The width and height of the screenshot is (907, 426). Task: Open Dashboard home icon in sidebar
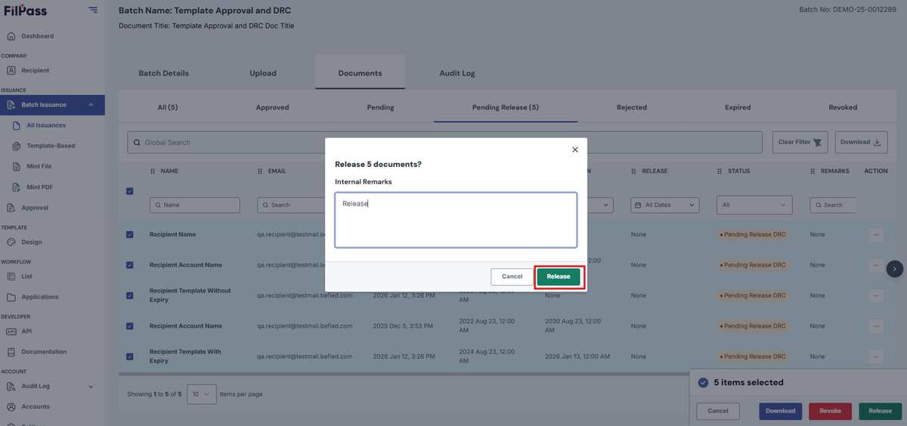[11, 36]
